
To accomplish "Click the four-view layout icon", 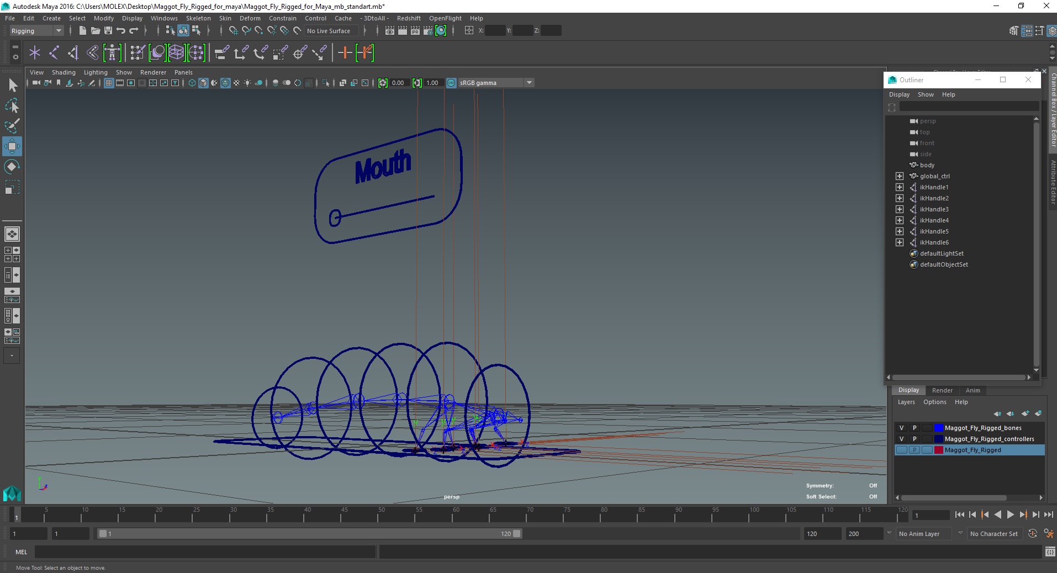I will pyautogui.click(x=12, y=254).
